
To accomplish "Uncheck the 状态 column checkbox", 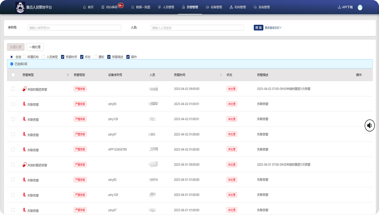I will [x=82, y=57].
